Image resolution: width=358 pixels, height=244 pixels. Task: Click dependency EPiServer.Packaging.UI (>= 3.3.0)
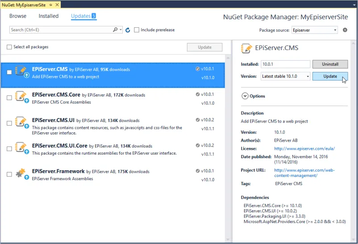[x=275, y=216]
